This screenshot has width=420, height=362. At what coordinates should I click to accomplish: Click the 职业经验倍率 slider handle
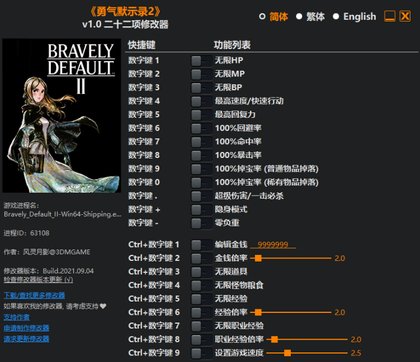(274, 339)
